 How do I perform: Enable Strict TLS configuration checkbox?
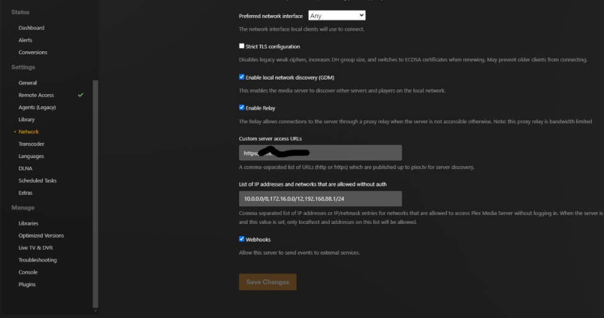coord(242,46)
